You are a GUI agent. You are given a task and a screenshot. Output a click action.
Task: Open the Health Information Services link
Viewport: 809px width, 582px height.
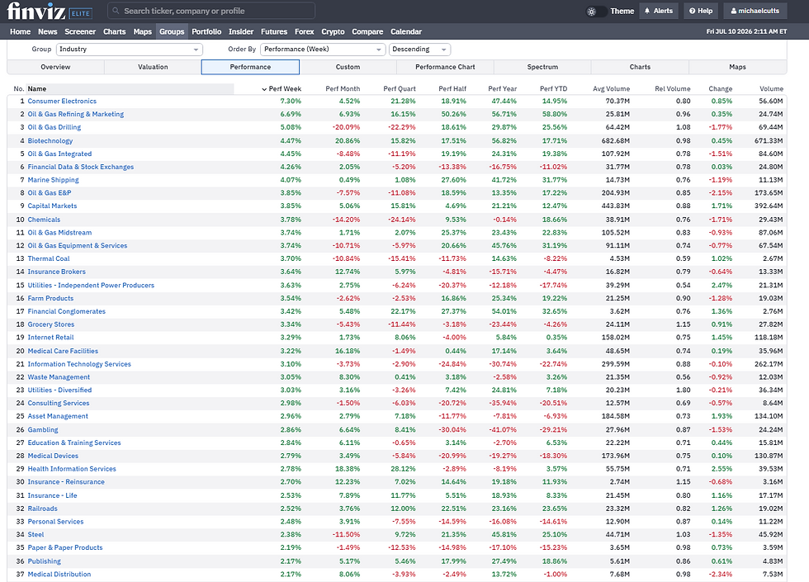[x=72, y=469]
